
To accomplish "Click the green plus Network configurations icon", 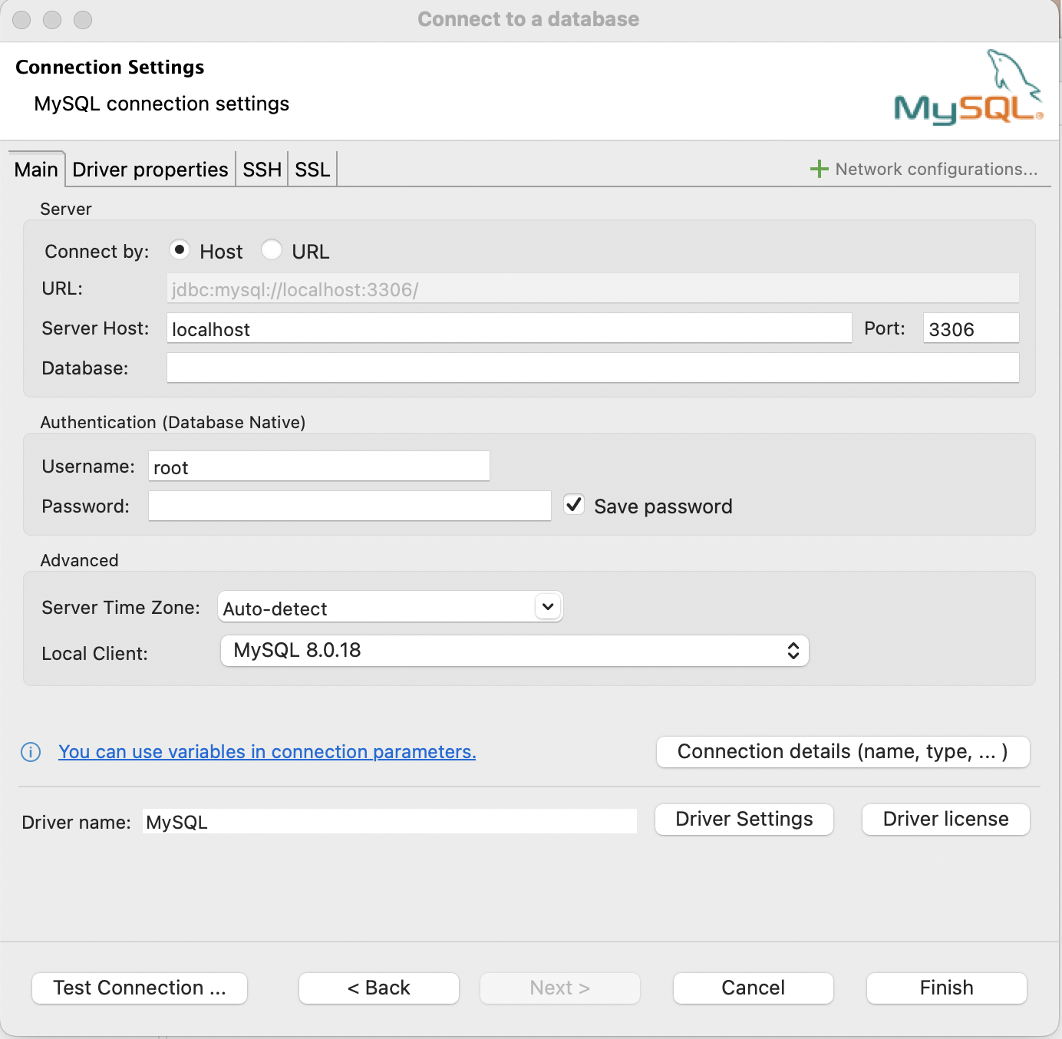I will tap(819, 169).
